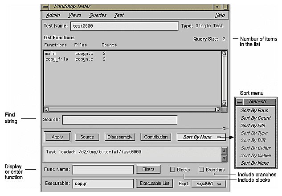Open the Help menu
Viewport: 282px width, 196px height.
coord(220,15)
